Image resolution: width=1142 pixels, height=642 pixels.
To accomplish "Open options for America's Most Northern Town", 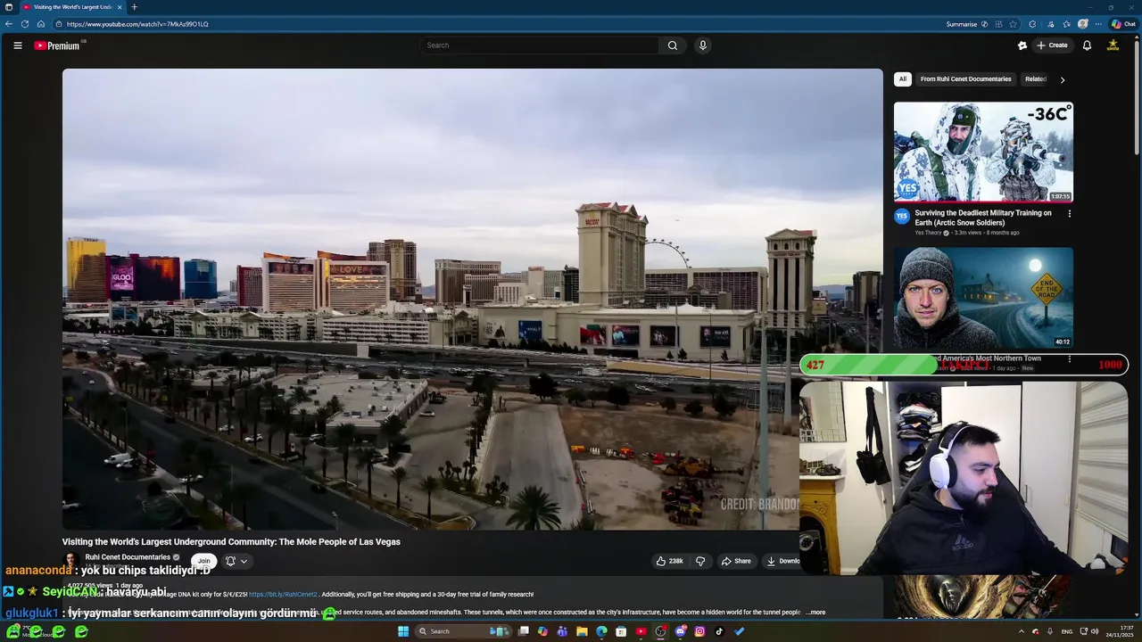I will click(x=1069, y=359).
